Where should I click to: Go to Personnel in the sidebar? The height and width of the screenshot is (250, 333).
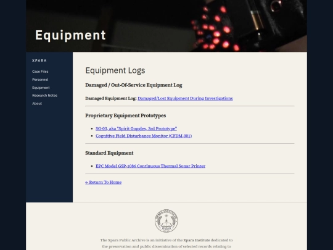pyautogui.click(x=40, y=80)
